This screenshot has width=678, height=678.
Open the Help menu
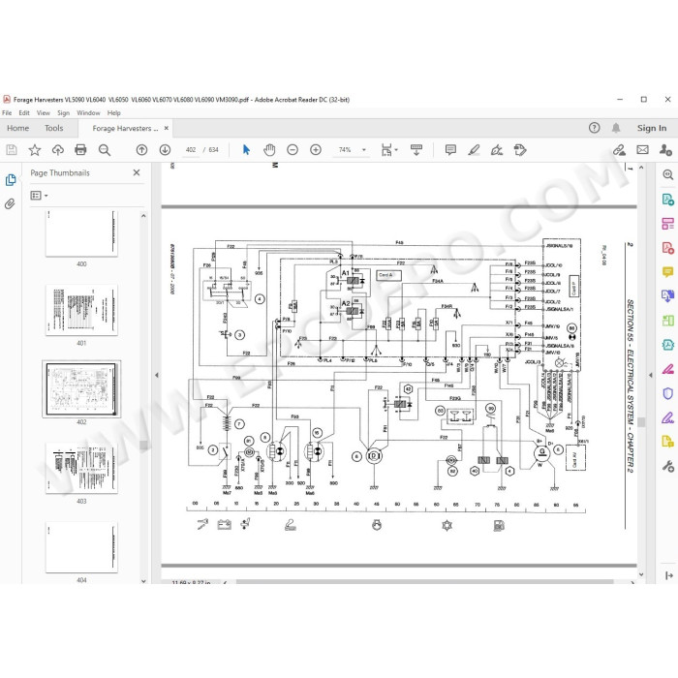click(x=113, y=113)
